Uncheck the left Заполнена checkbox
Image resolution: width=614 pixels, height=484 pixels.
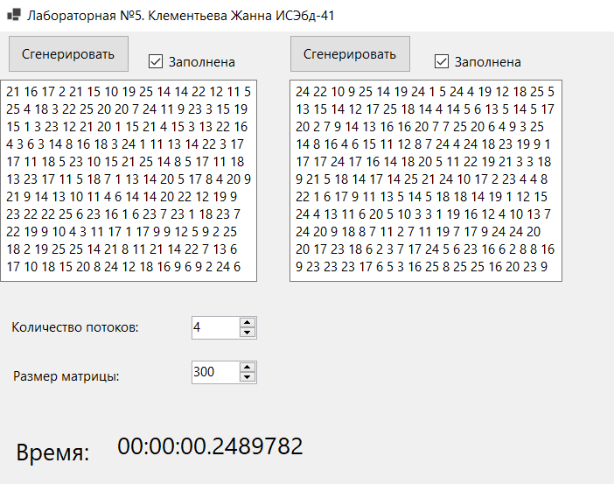click(157, 62)
